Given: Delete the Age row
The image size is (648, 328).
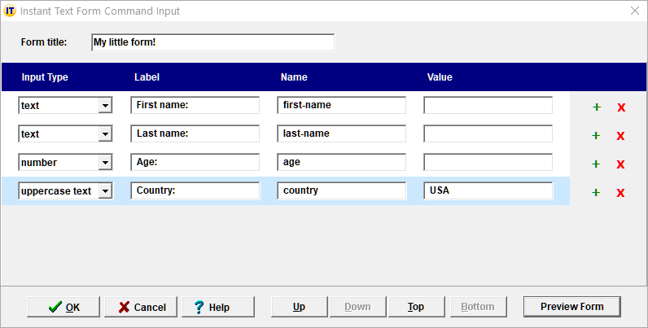Looking at the screenshot, I should point(620,164).
